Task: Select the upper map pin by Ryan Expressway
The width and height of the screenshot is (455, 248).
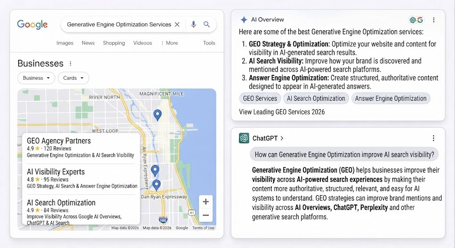Action: click(x=155, y=170)
